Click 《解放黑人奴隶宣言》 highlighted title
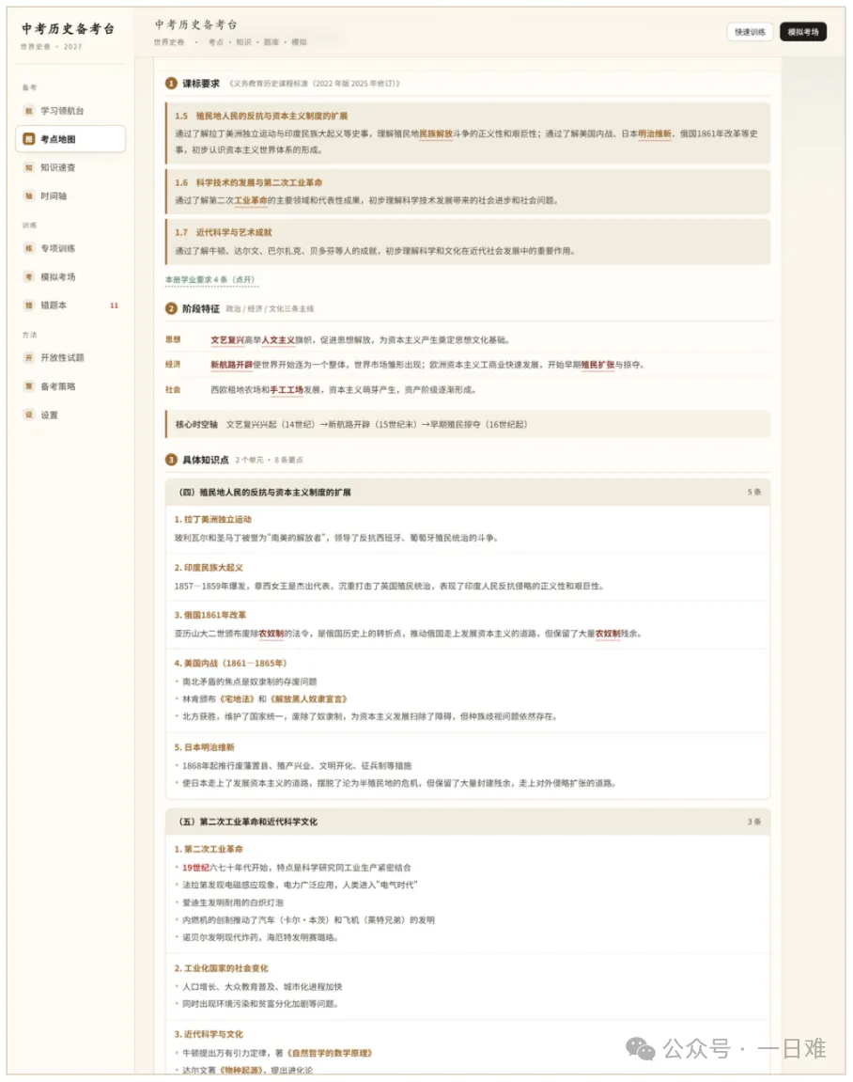This screenshot has width=853, height=1082. click(307, 699)
